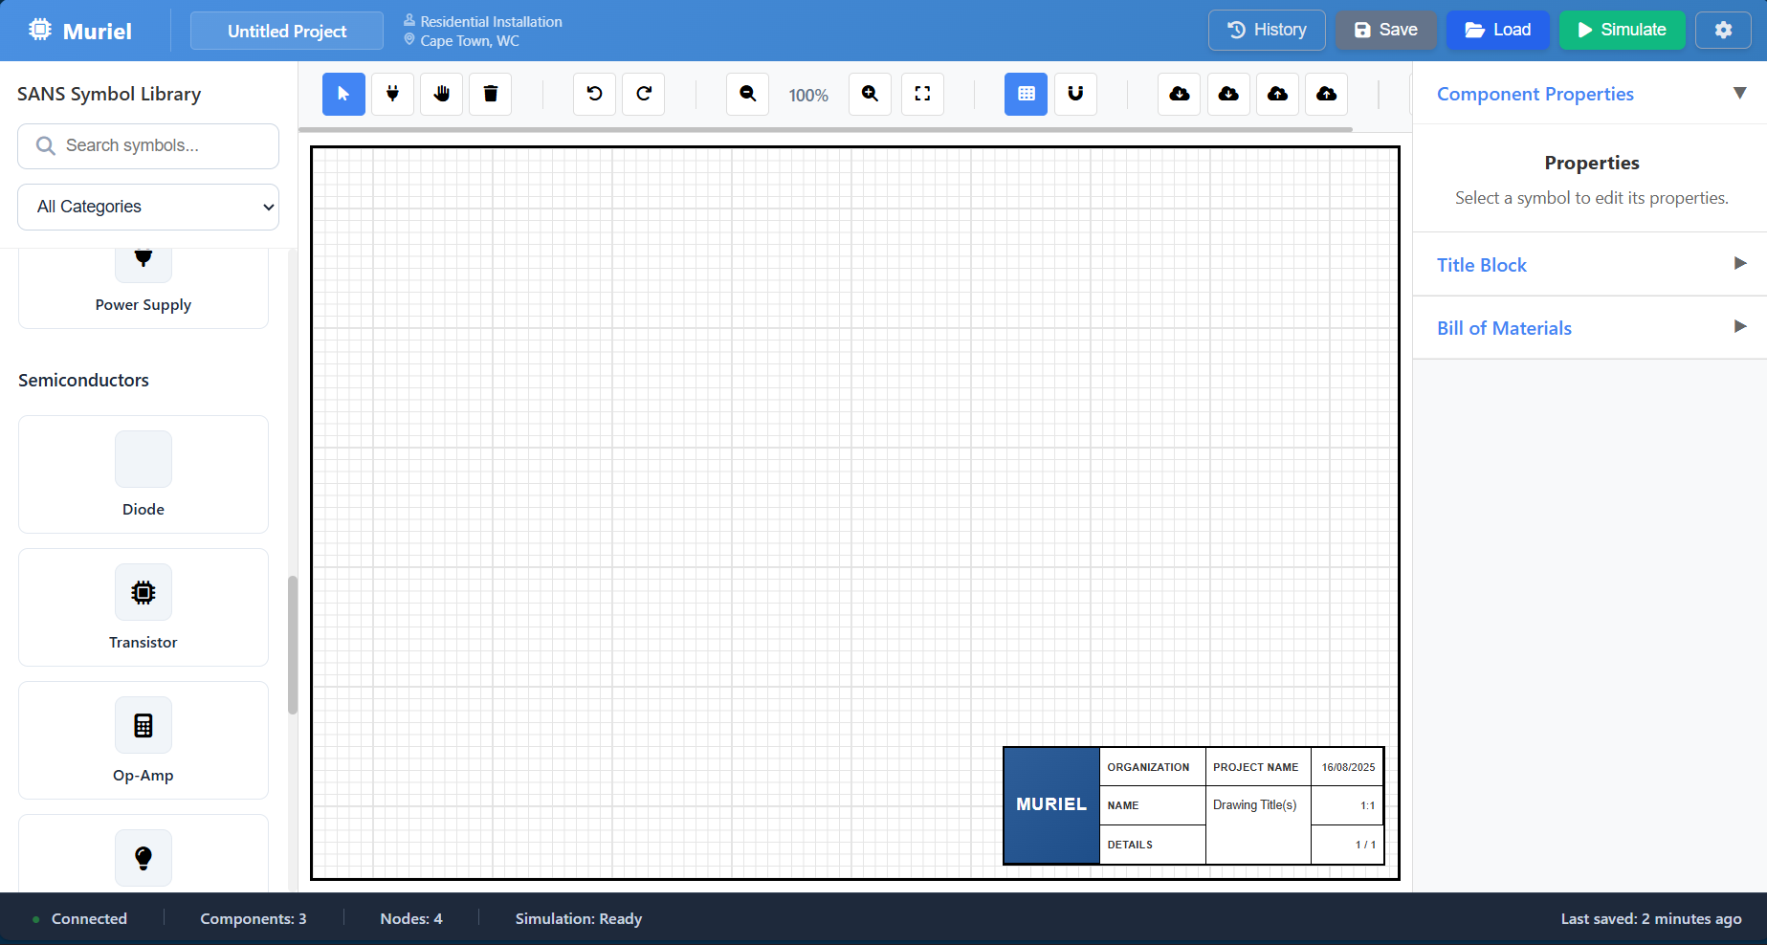Image resolution: width=1767 pixels, height=945 pixels.
Task: Load a project file
Action: 1498,30
